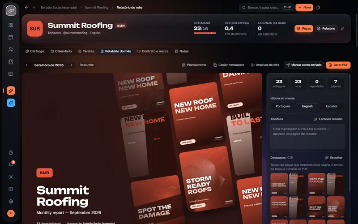The image size is (358, 224).
Task: Open the Tarefas tab
Action: [x=86, y=51]
